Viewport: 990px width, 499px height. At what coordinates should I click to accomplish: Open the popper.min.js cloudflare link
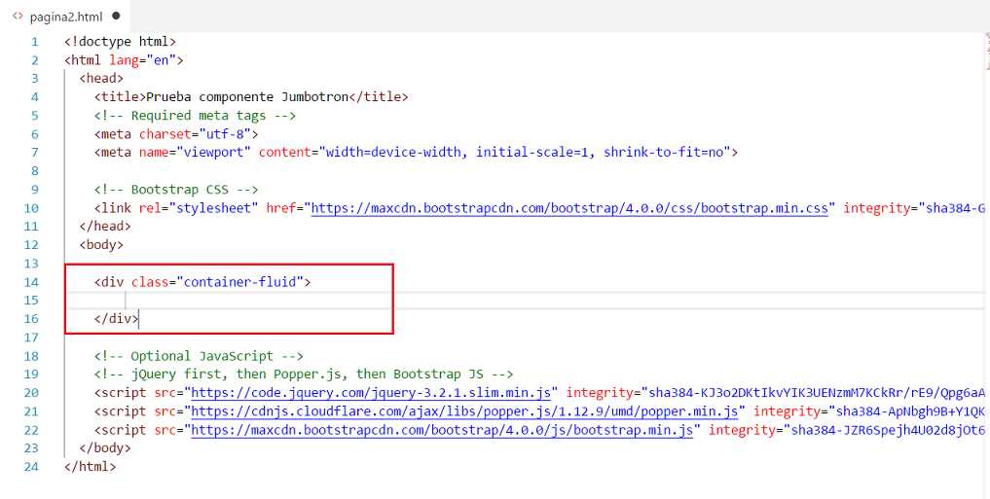coord(464,411)
